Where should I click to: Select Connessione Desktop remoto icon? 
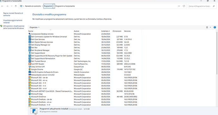(30, 34)
